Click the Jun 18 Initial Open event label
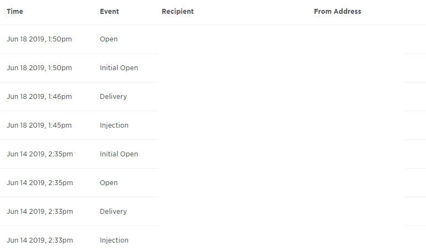This screenshot has width=426, height=252. 119,68
